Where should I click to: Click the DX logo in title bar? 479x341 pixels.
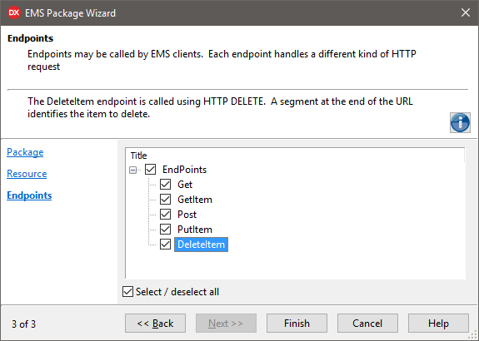coord(14,12)
